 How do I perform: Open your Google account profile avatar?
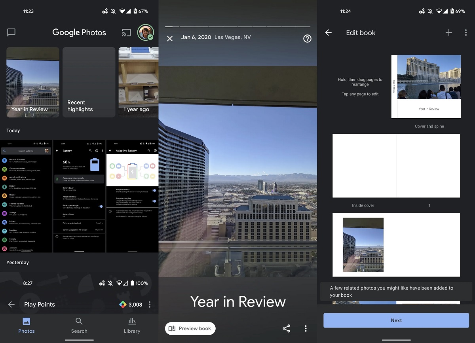[146, 32]
